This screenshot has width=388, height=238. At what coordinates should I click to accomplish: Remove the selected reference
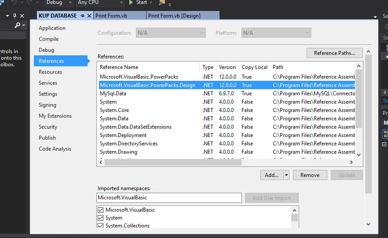pos(310,175)
